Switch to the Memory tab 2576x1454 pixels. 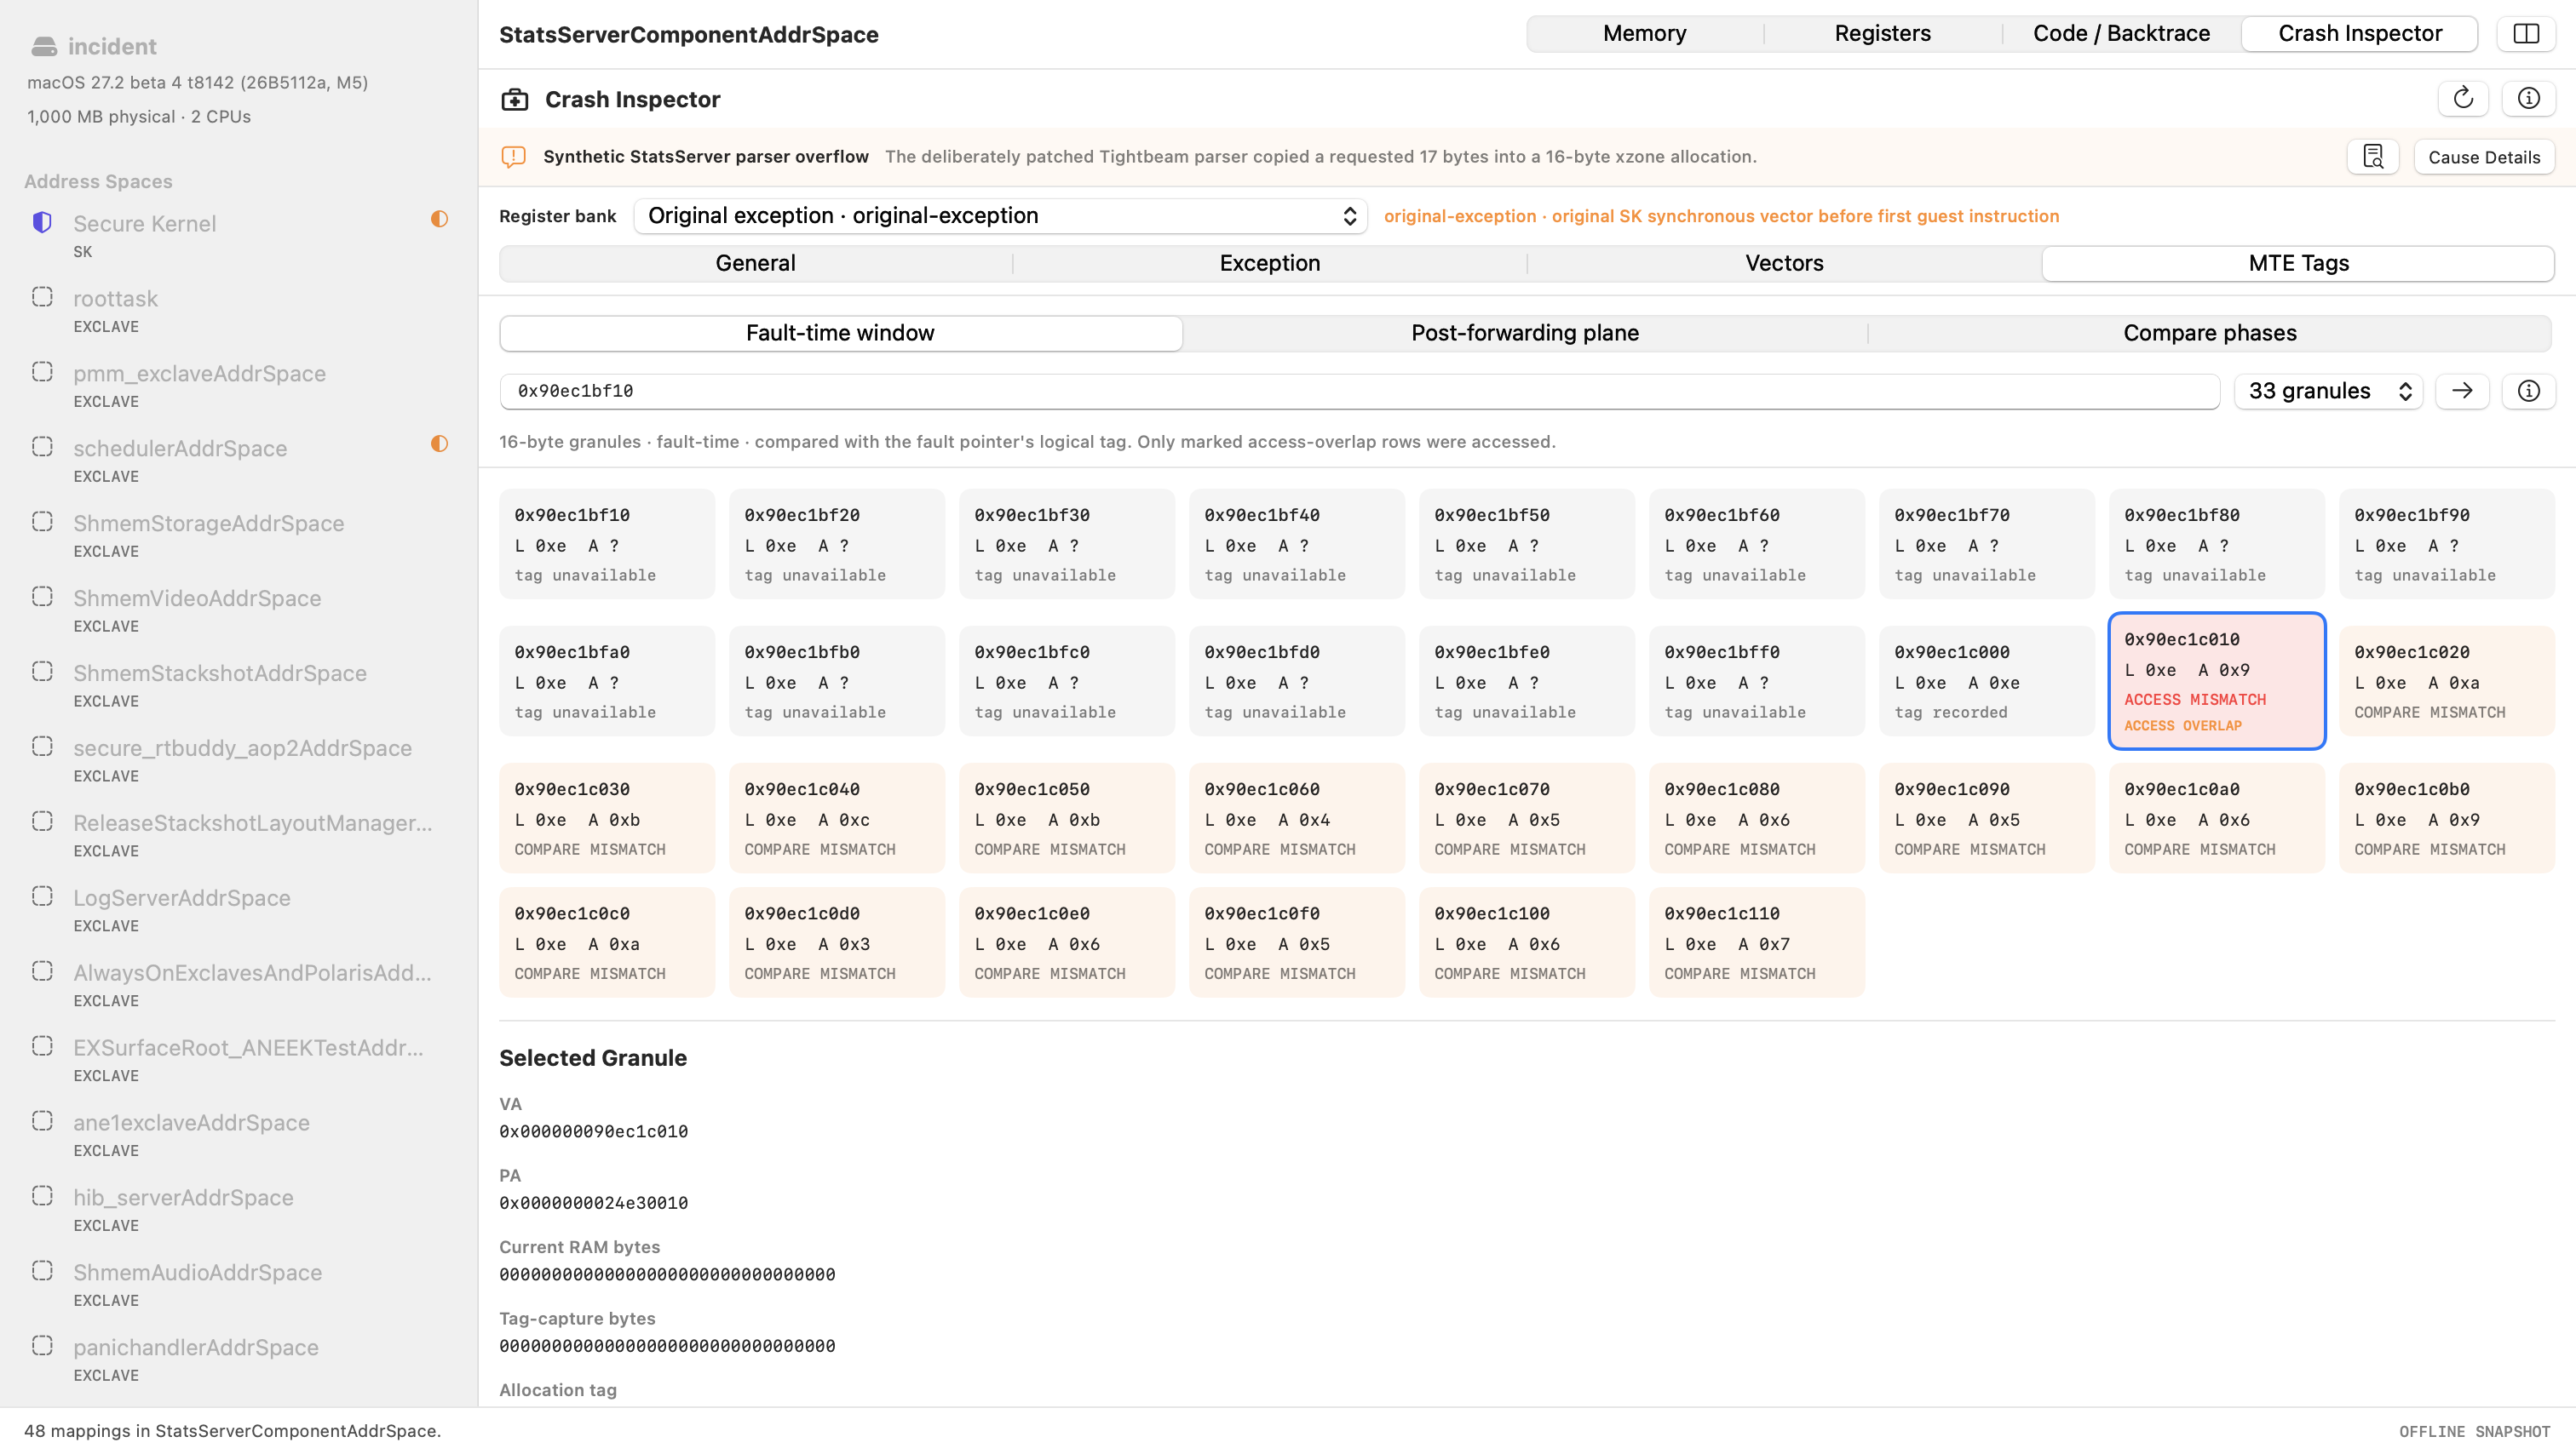click(x=1644, y=34)
